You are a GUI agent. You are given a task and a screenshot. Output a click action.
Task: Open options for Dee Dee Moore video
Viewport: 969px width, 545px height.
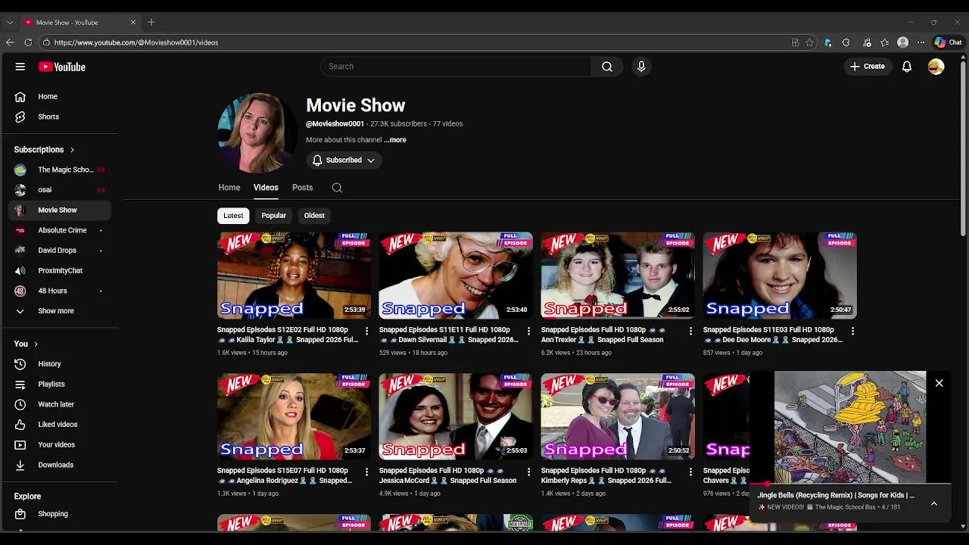click(852, 331)
